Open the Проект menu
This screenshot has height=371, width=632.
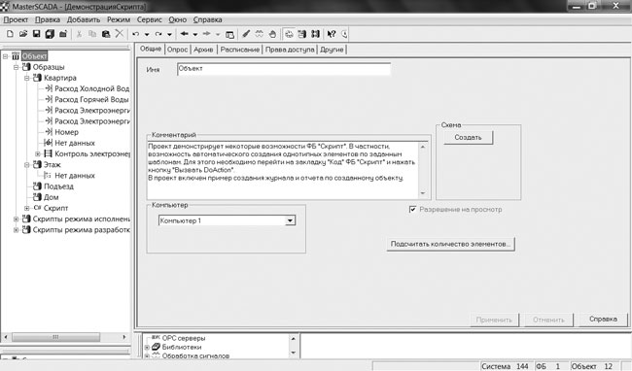point(16,19)
